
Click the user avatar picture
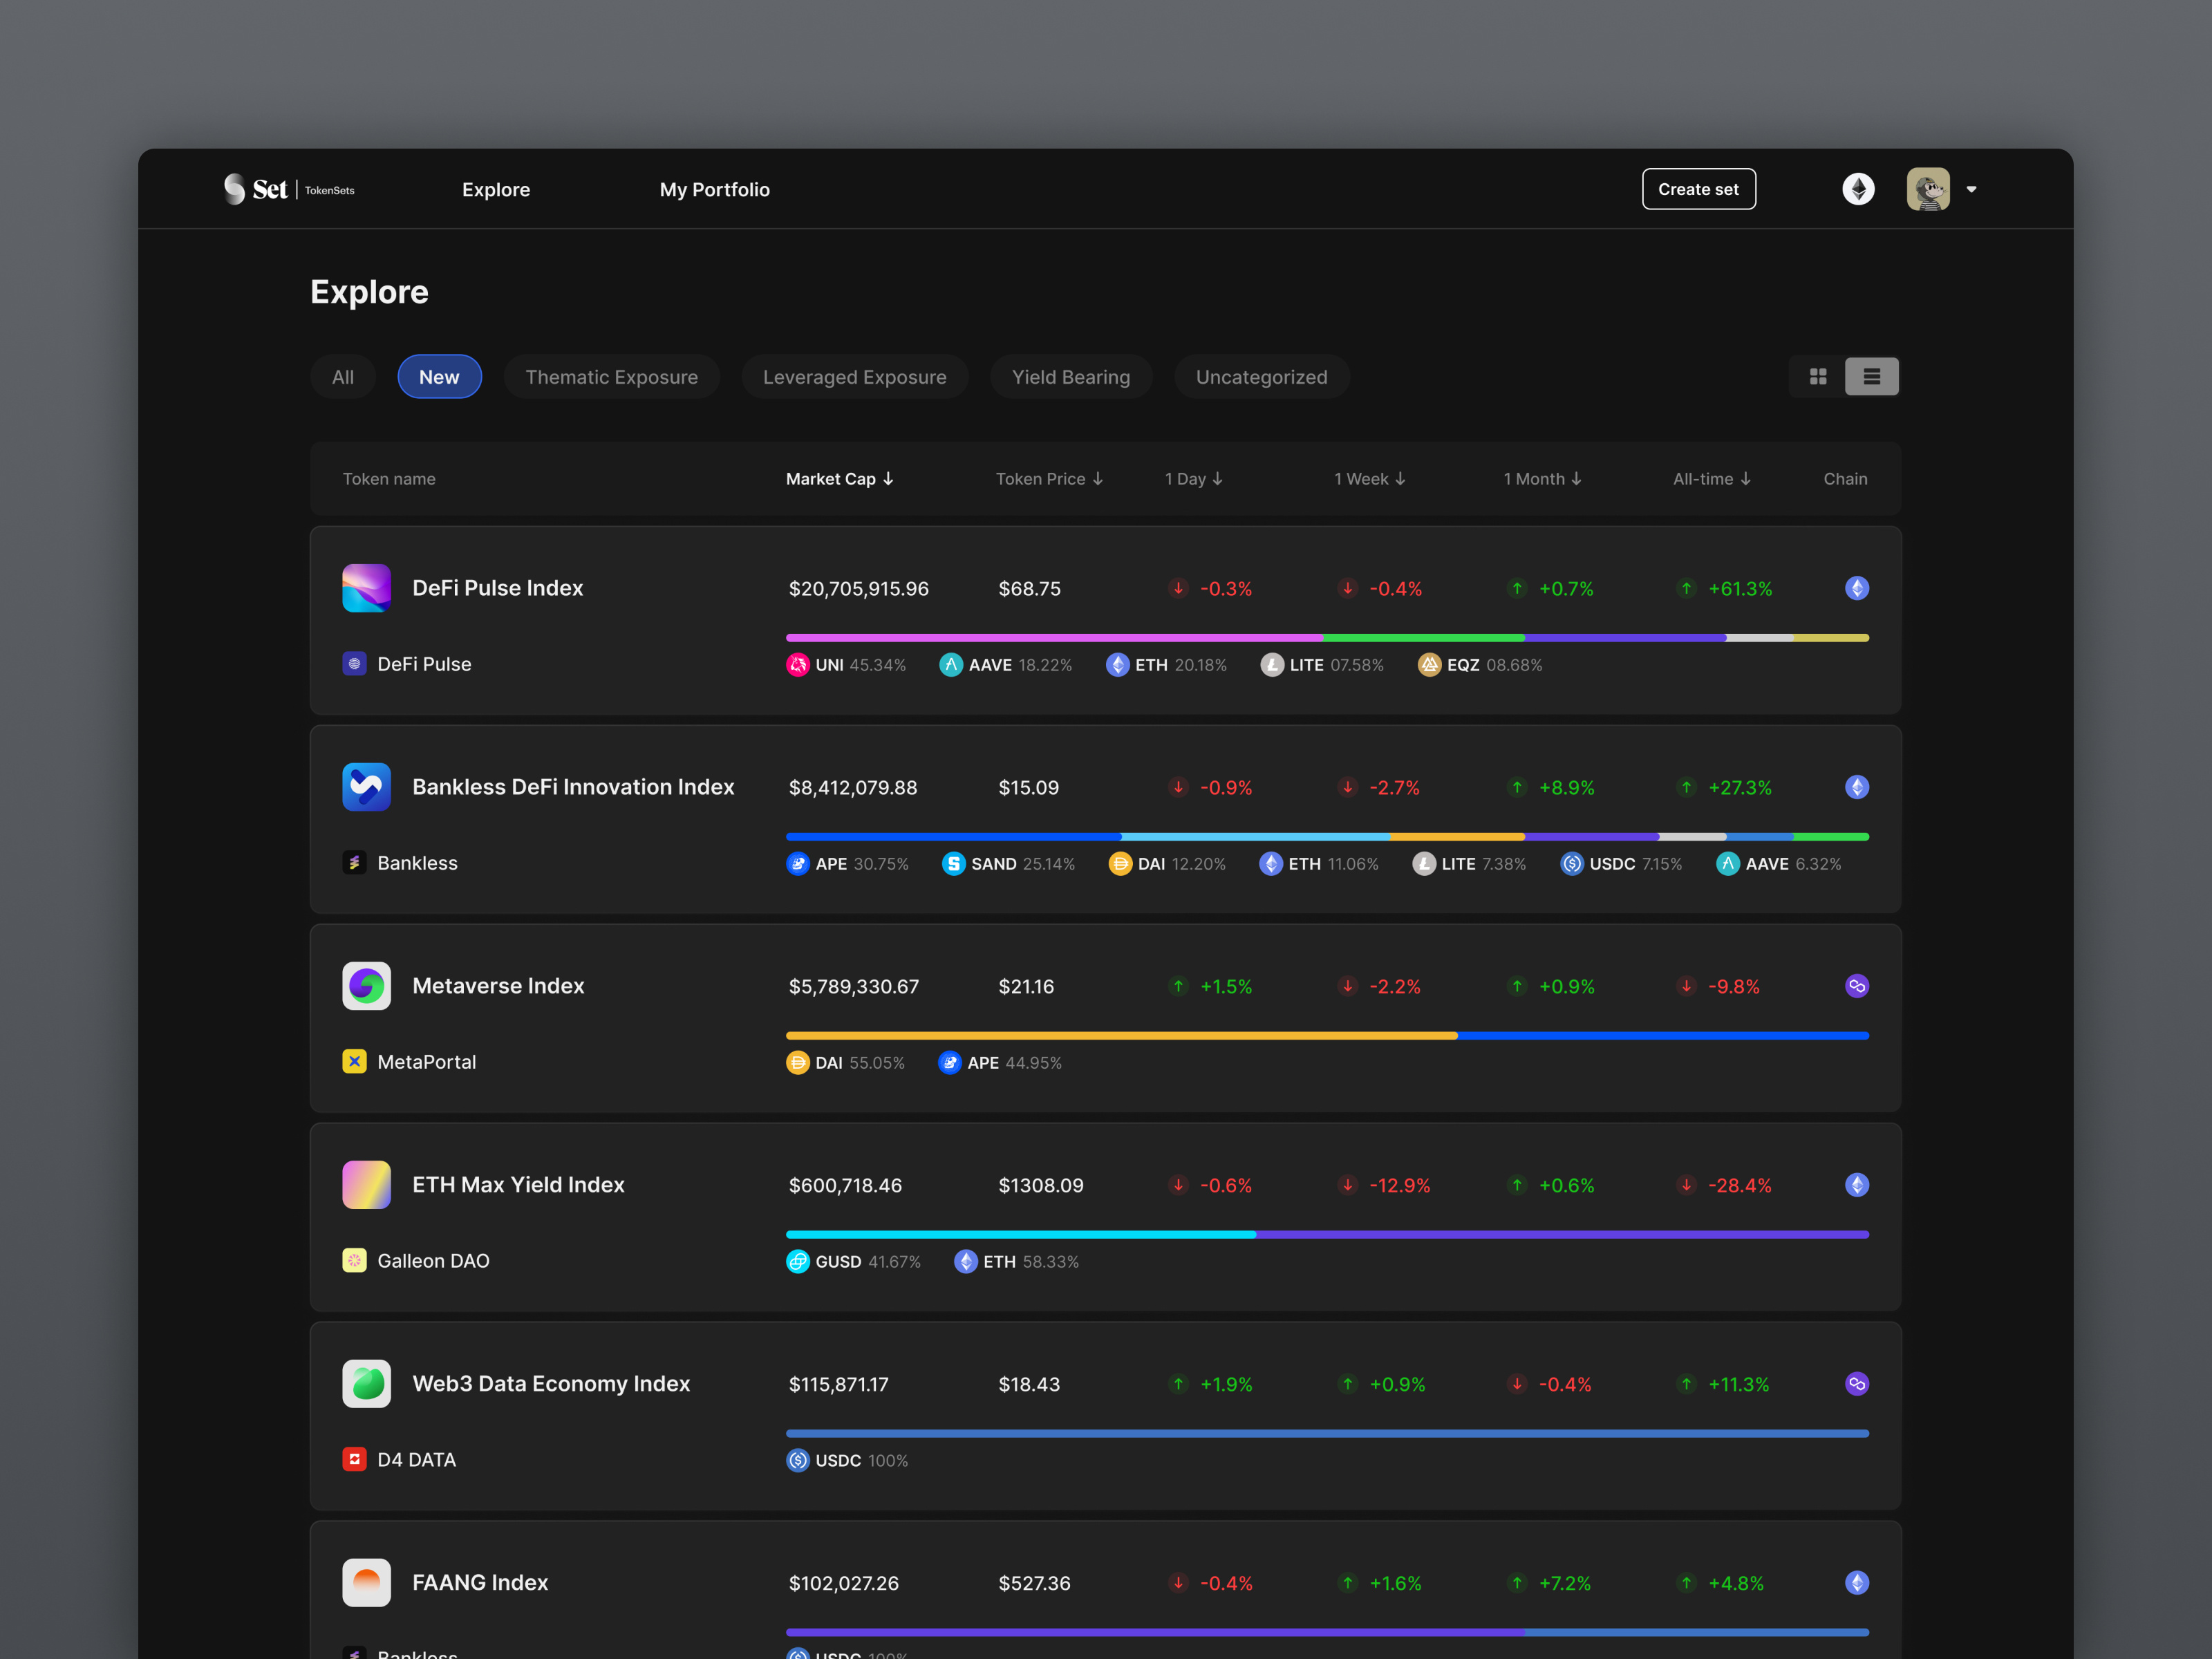coord(1928,189)
